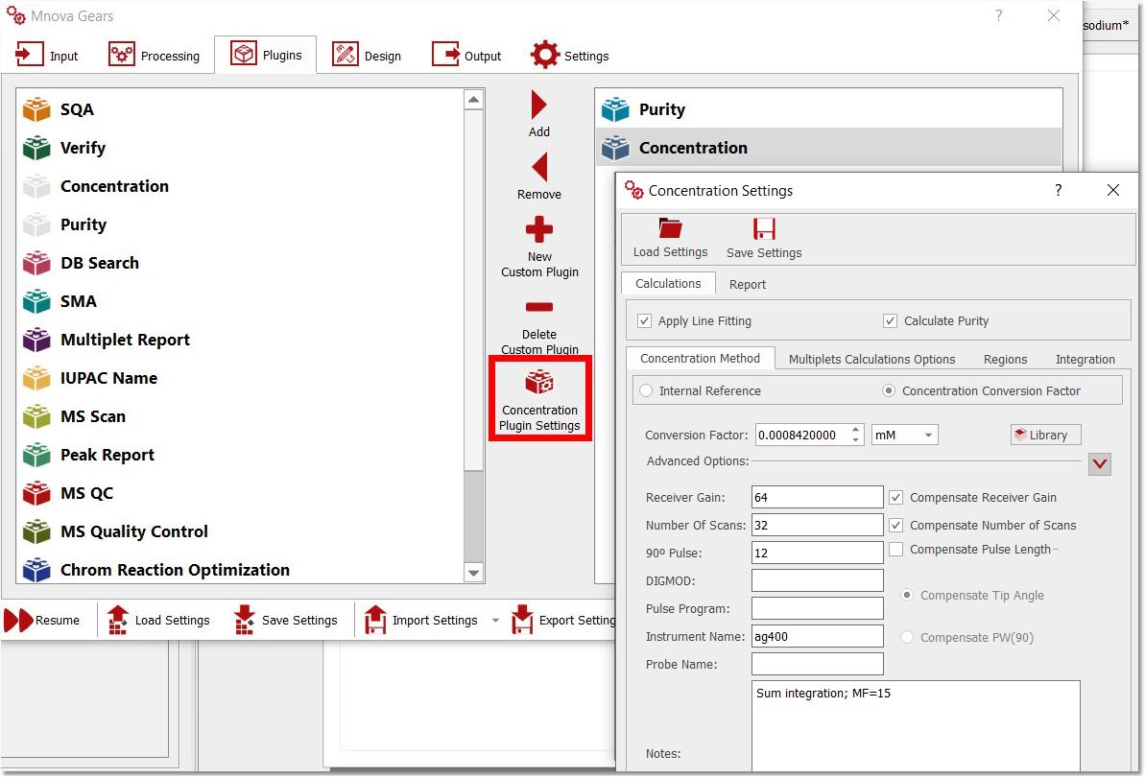The width and height of the screenshot is (1145, 778).
Task: Select Concentration Conversion Factor radio button
Action: [x=889, y=391]
